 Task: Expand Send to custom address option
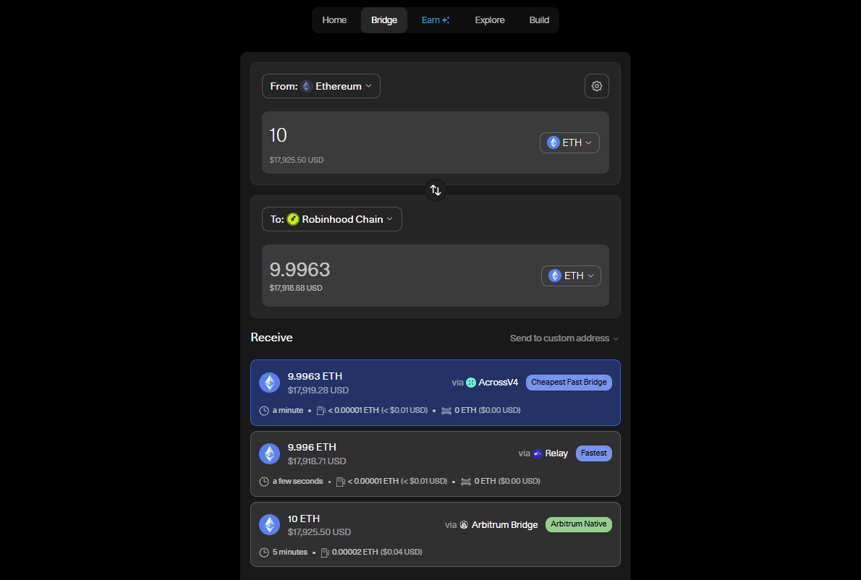pos(564,338)
